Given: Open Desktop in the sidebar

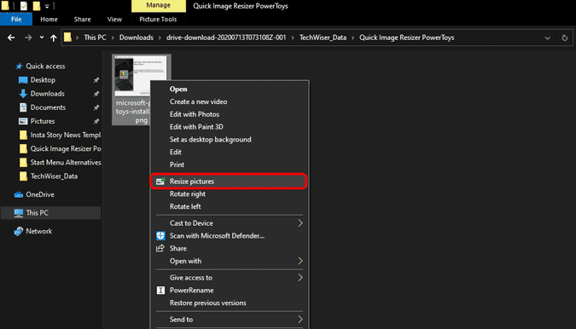Looking at the screenshot, I should coord(43,80).
